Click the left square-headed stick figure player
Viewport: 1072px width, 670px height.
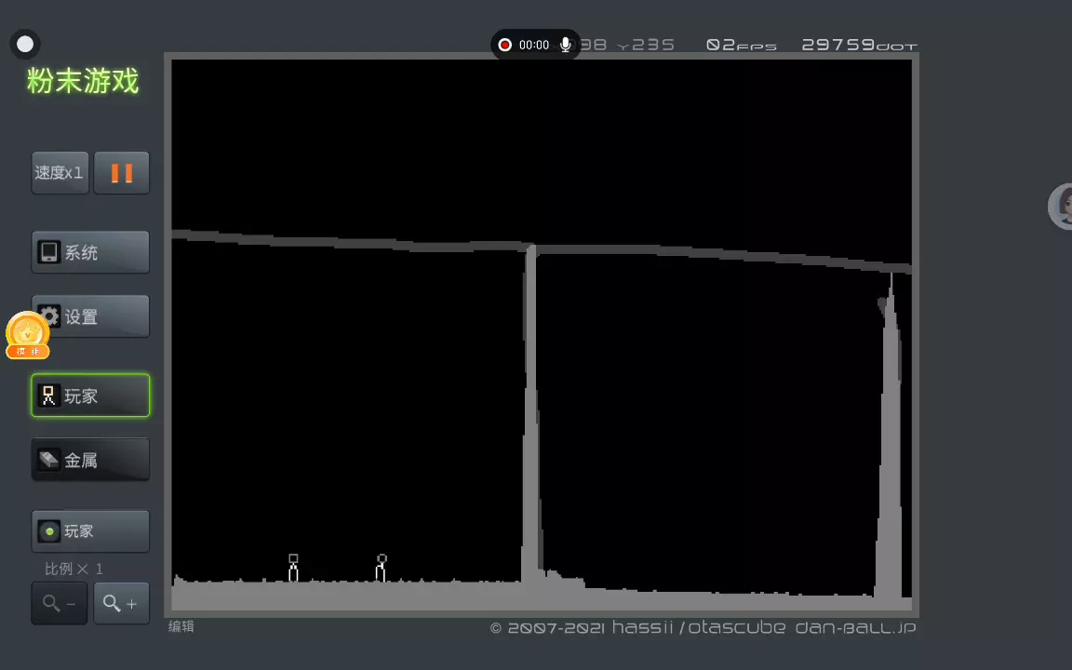(293, 569)
